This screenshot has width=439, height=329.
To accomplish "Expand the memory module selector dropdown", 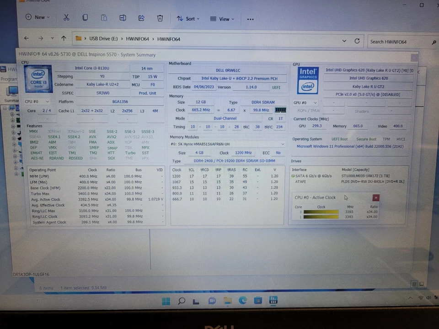I will (x=227, y=144).
